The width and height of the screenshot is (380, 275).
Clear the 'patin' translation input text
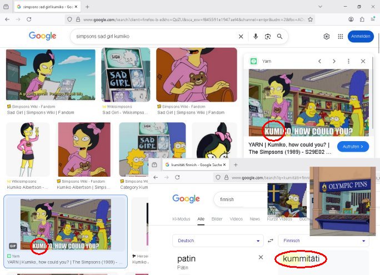coord(261,257)
